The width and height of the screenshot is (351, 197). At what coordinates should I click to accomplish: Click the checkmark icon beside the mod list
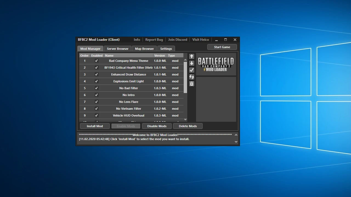[192, 70]
